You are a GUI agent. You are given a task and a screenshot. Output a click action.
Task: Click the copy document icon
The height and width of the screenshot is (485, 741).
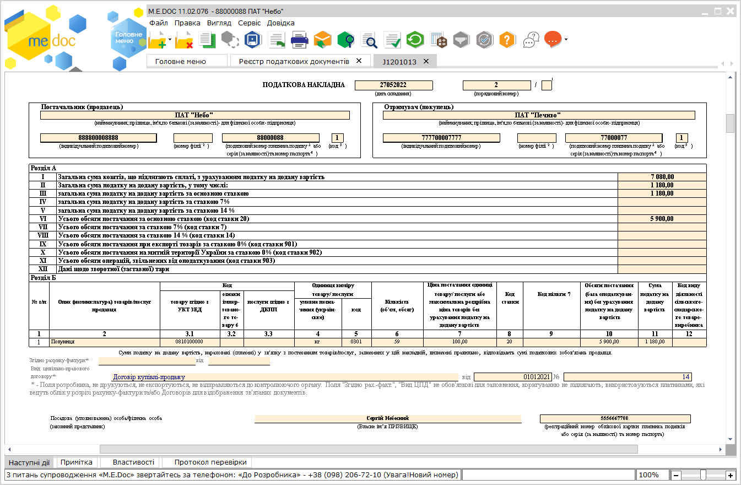click(207, 40)
